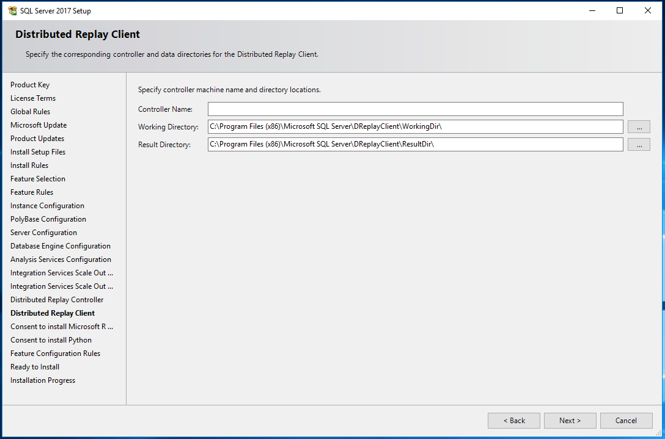The height and width of the screenshot is (439, 665).
Task: Go to the previous page with Back
Action: coord(513,421)
